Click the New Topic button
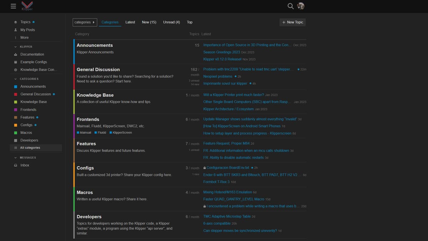Viewport: 428px width, 241px height. pos(292,22)
